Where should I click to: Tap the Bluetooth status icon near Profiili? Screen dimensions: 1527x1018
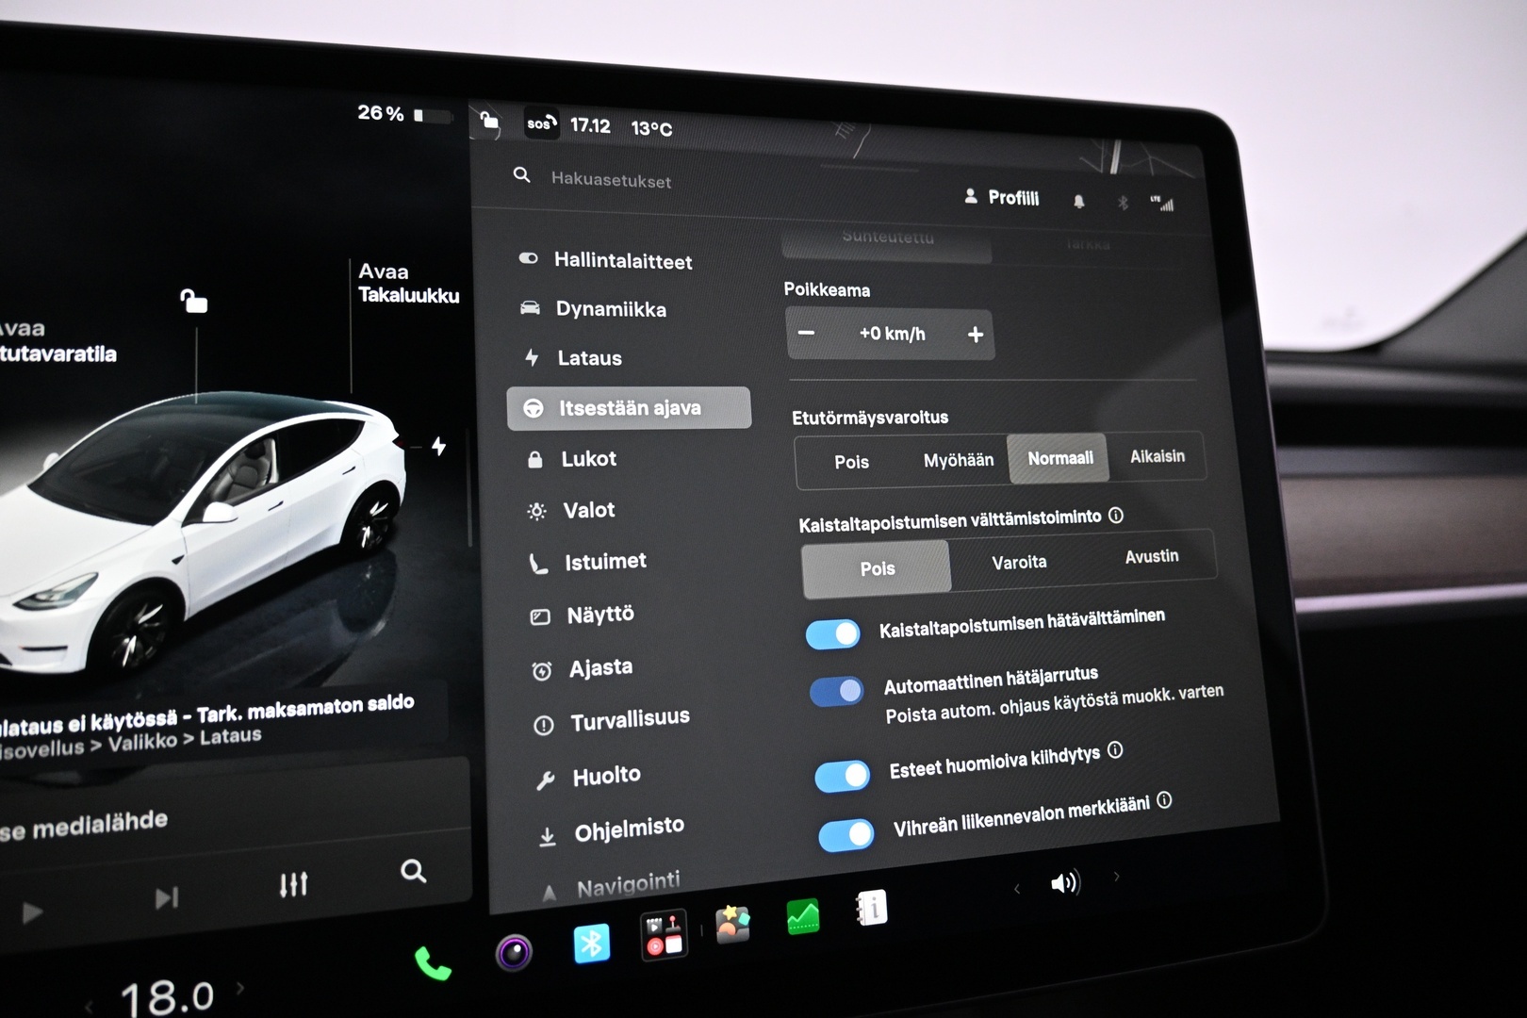[x=1122, y=203]
